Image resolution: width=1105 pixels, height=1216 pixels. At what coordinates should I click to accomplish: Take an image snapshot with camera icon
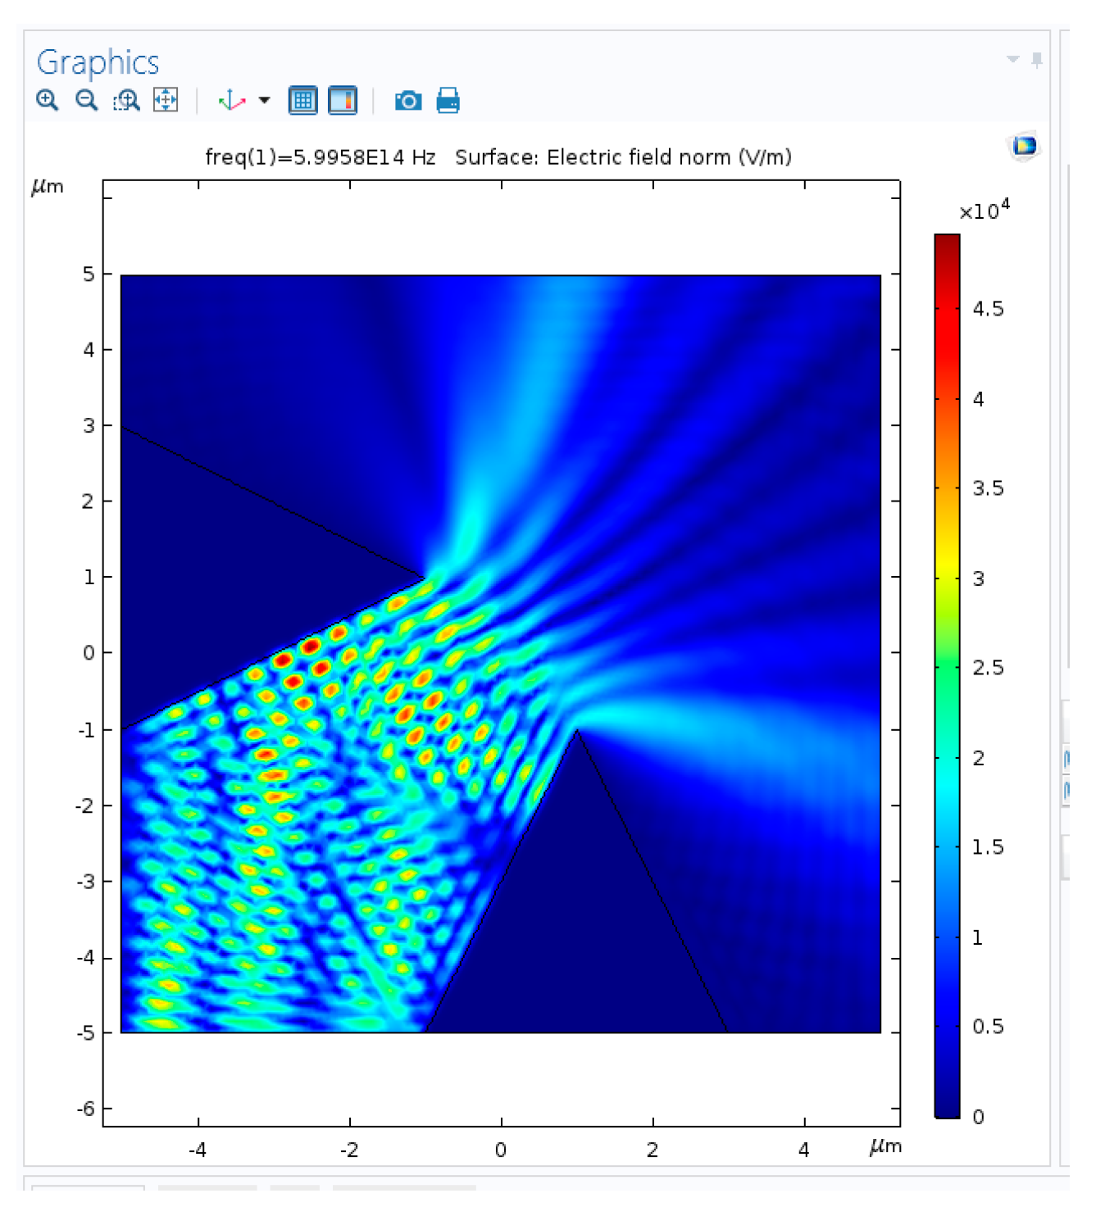pos(408,101)
